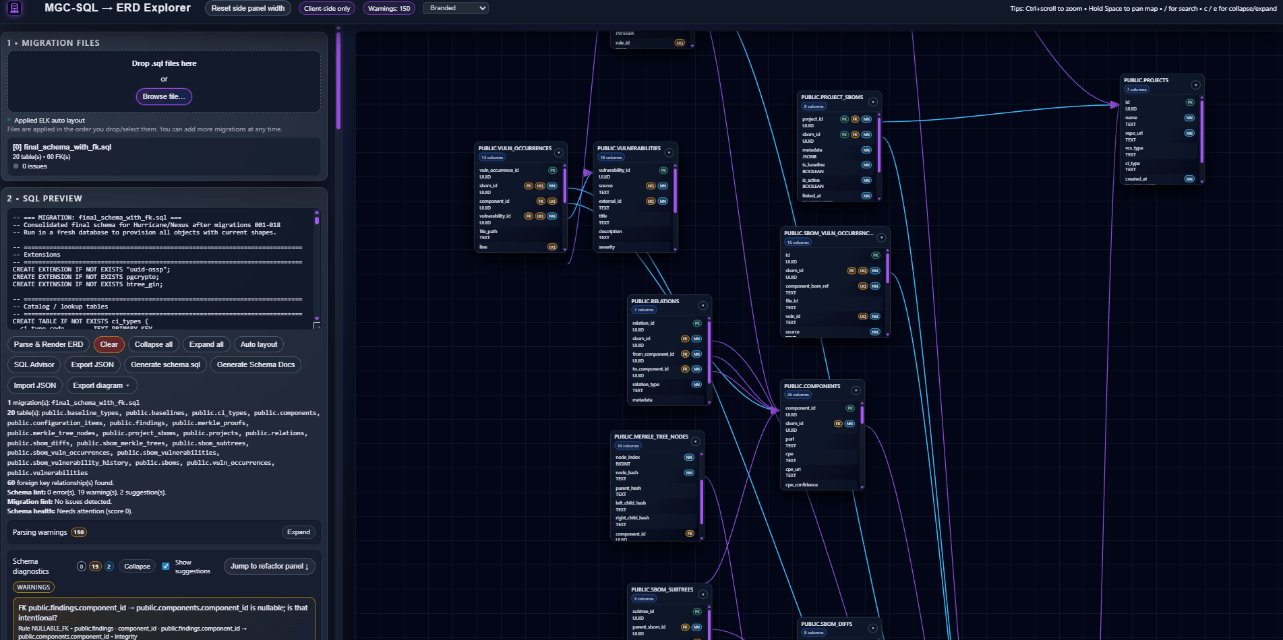Image resolution: width=1283 pixels, height=640 pixels.
Task: Collapse the PUBLIC.VULN_OCCURRENCES table
Action: [559, 153]
